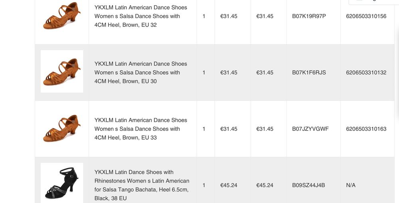The image size is (399, 203).
Task: Open the Rhinestones Black 38 EU product title
Action: pyautogui.click(x=142, y=185)
